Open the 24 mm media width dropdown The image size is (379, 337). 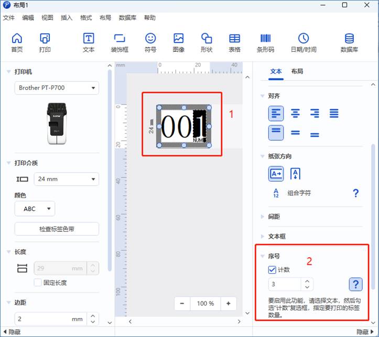tap(66, 179)
